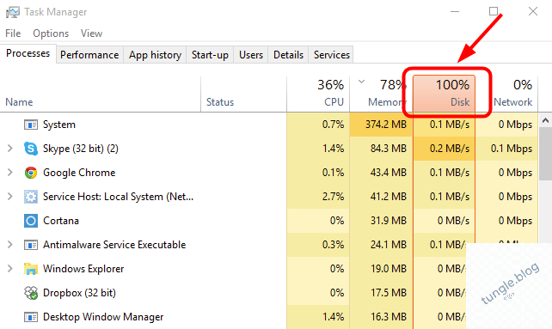Click the Dropbox process icon

coord(31,293)
